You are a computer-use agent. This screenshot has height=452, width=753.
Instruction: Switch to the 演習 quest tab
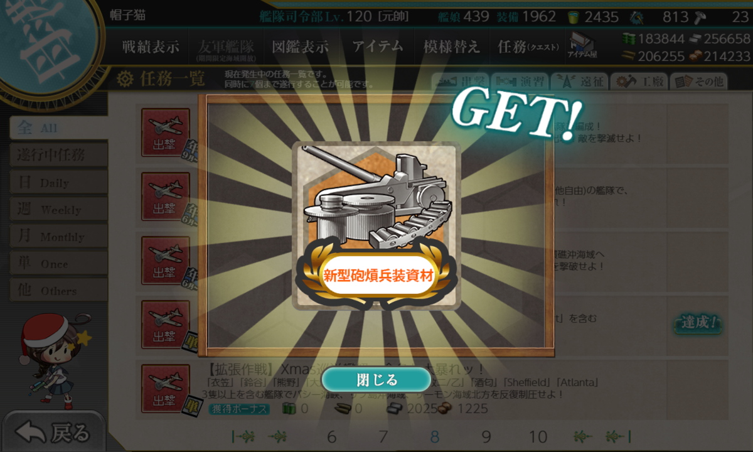[x=519, y=81]
